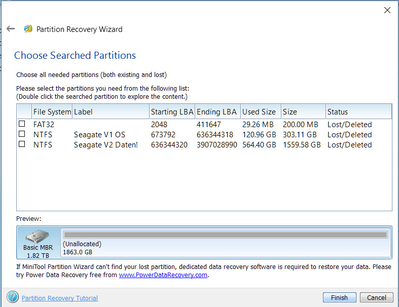The height and width of the screenshot is (307, 399).
Task: Go back with the arrow icon
Action: pyautogui.click(x=11, y=29)
